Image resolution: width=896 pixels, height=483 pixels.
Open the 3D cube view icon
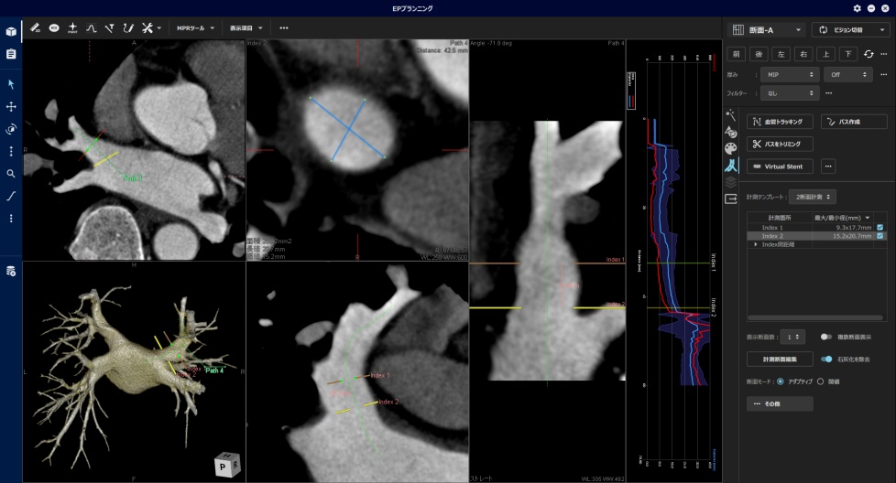(x=11, y=31)
